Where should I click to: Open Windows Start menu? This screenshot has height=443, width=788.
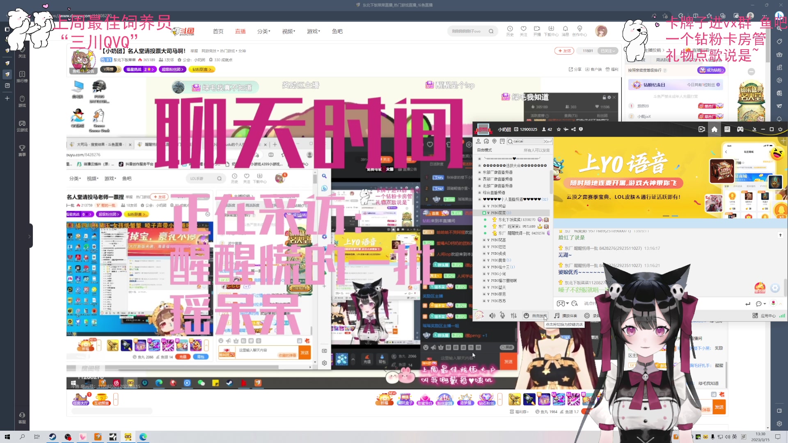pos(7,437)
